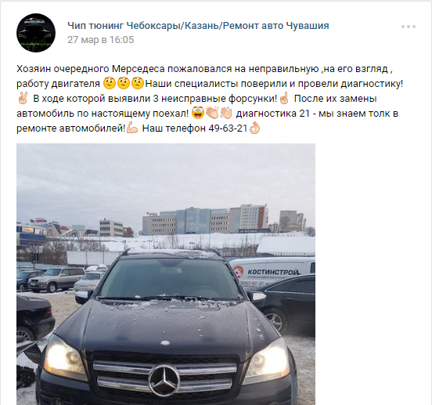Click the first clapping hands emoji
This screenshot has height=405, width=432.
(211, 113)
